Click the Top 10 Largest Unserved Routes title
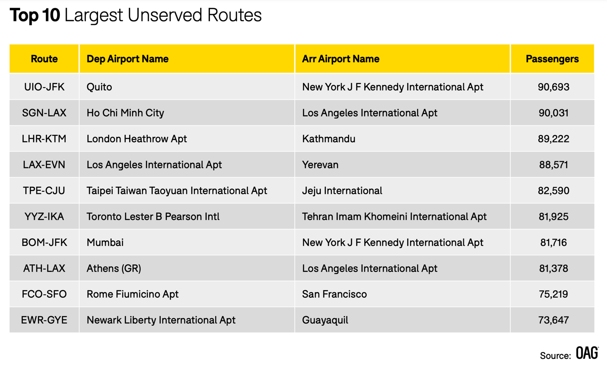 136,16
